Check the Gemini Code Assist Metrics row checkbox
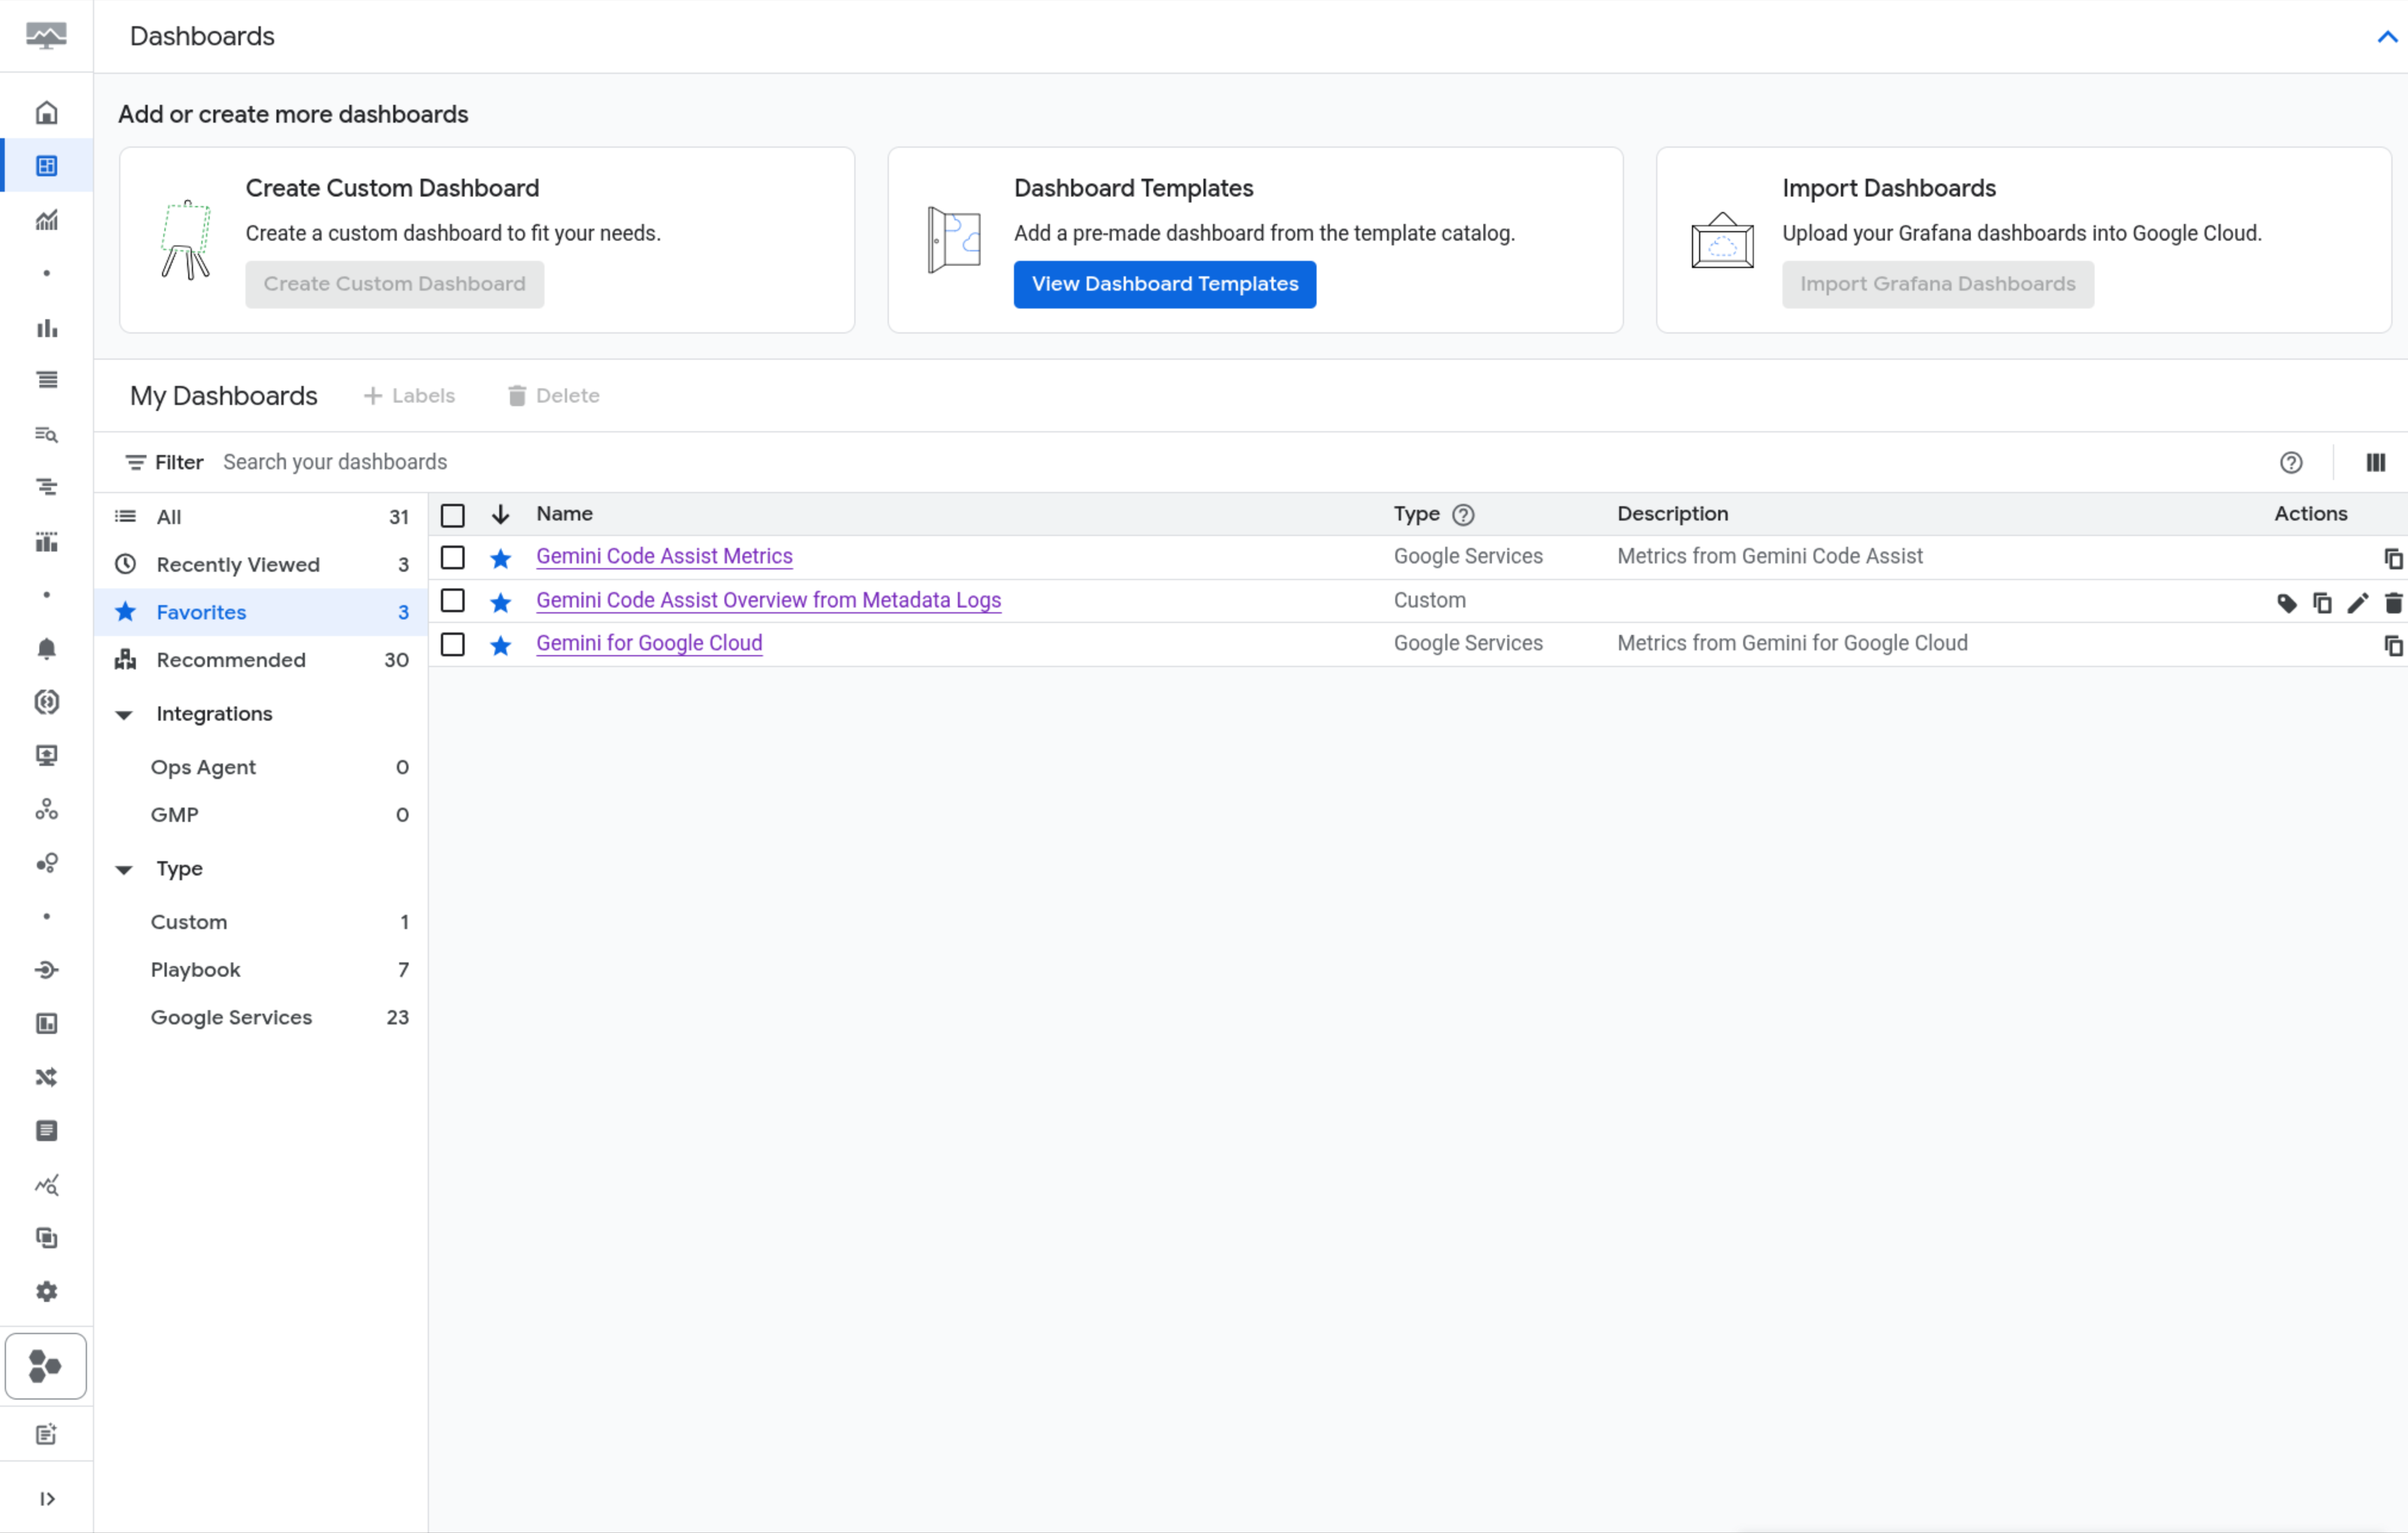This screenshot has width=2408, height=1533. 452,557
